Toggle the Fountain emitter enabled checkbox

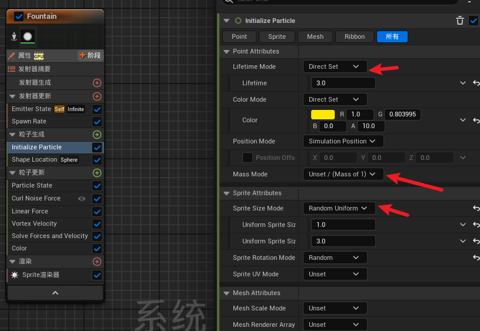19,16
